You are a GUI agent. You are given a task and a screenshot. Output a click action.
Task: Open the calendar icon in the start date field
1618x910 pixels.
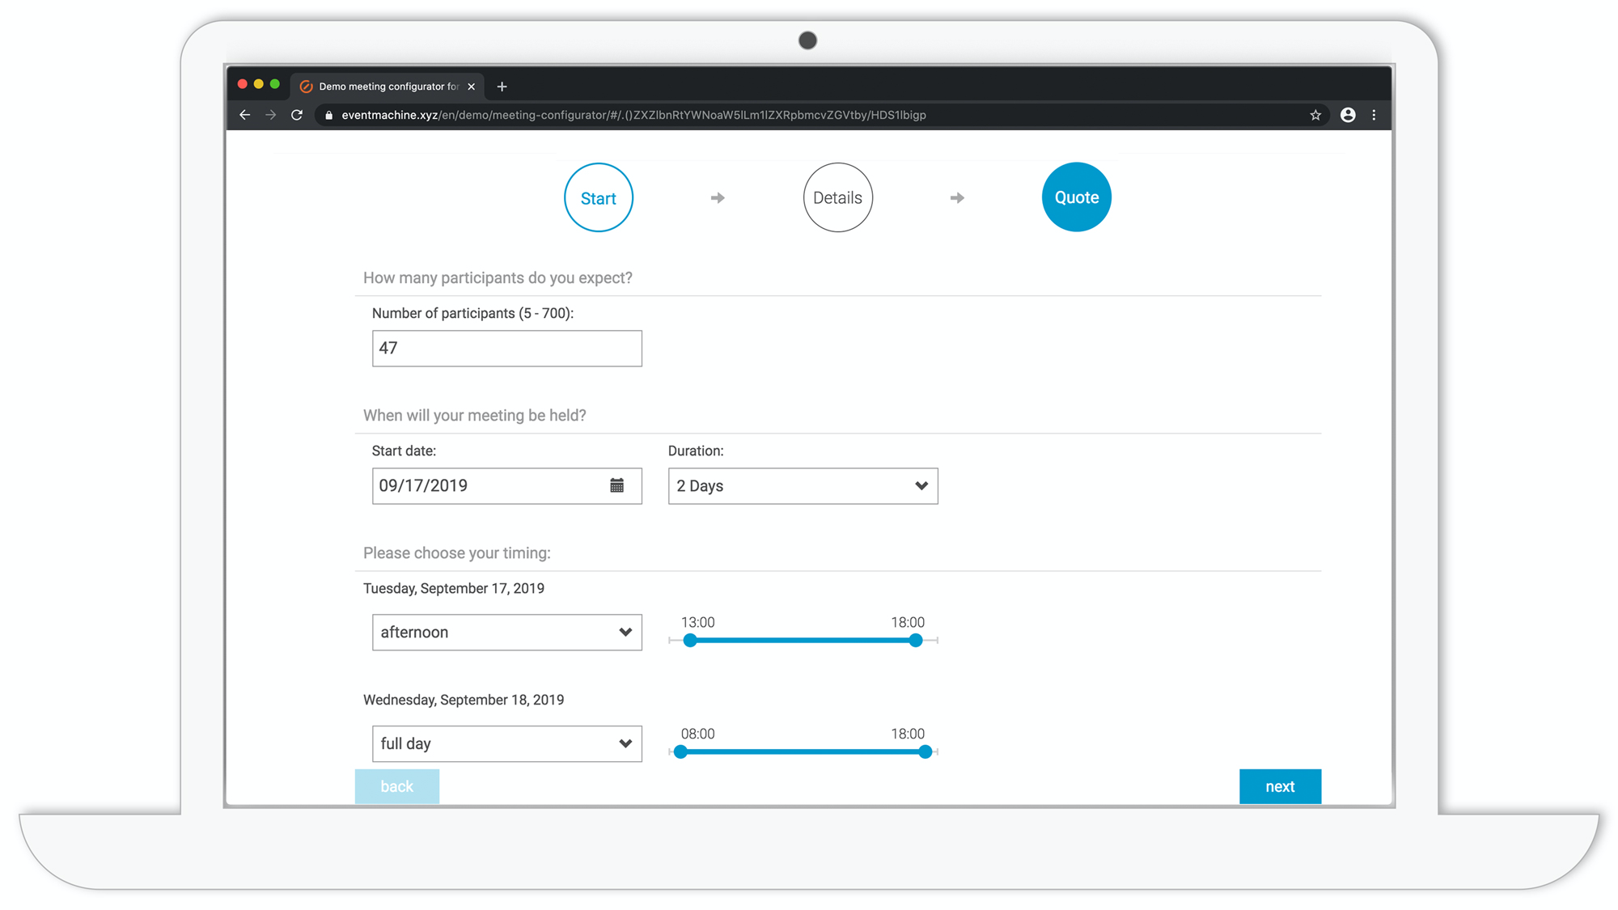(617, 485)
